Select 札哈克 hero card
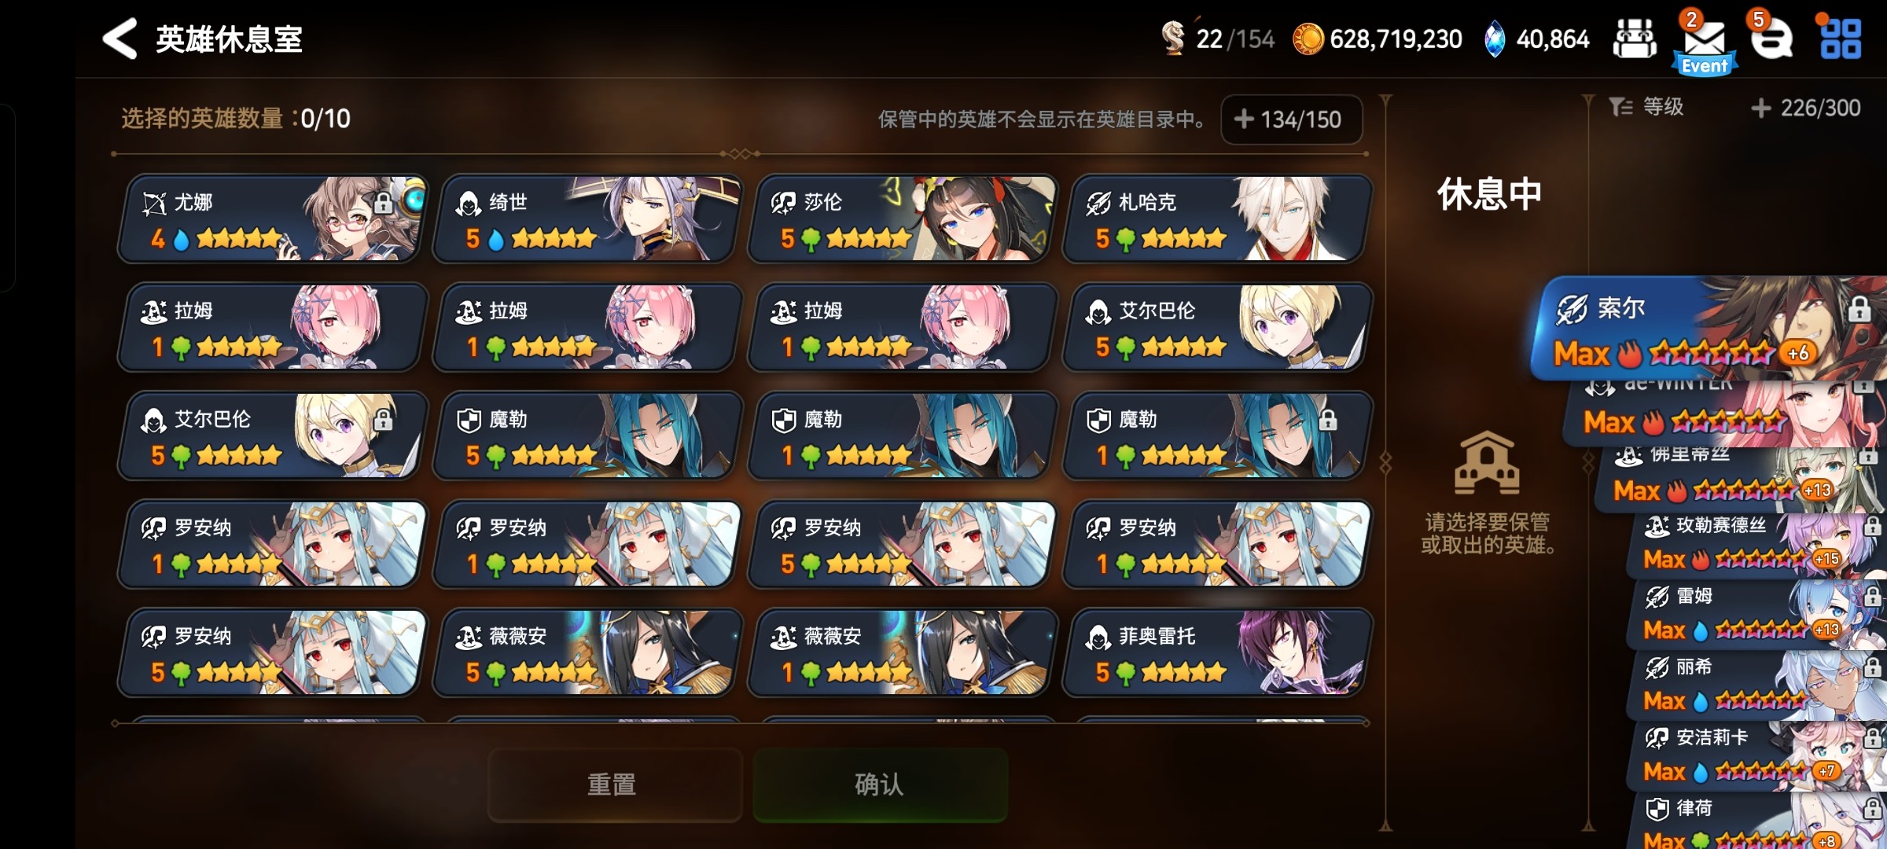1887x849 pixels. 1217,219
